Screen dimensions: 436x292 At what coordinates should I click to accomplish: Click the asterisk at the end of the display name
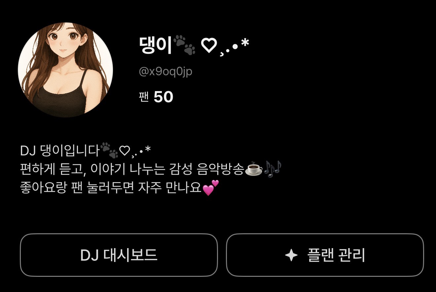coord(244,43)
